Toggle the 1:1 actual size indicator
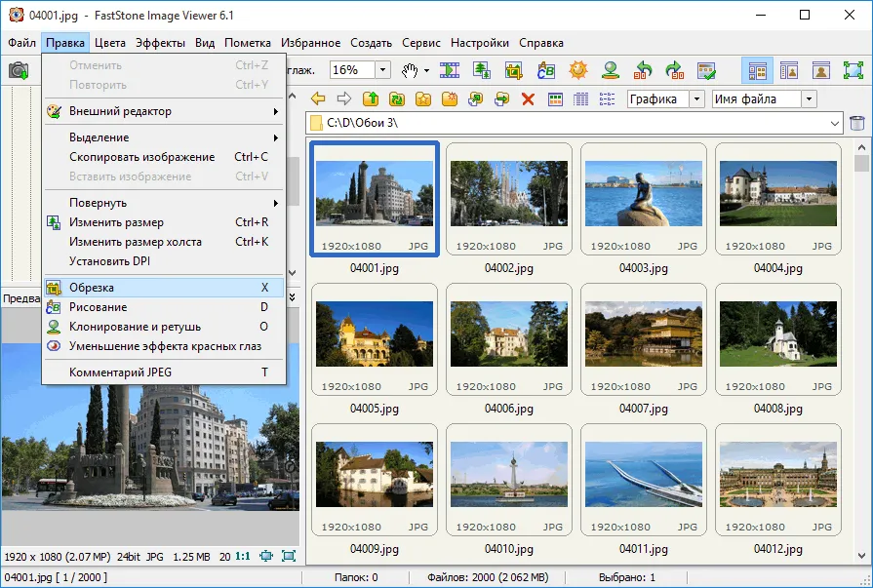 242,556
